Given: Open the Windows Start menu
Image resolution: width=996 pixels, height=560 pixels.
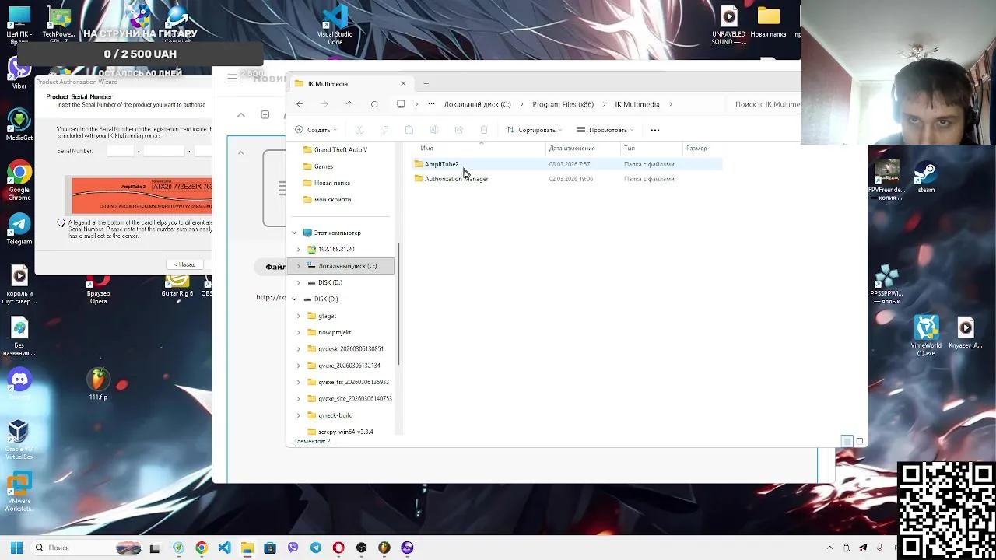Looking at the screenshot, I should point(16,548).
